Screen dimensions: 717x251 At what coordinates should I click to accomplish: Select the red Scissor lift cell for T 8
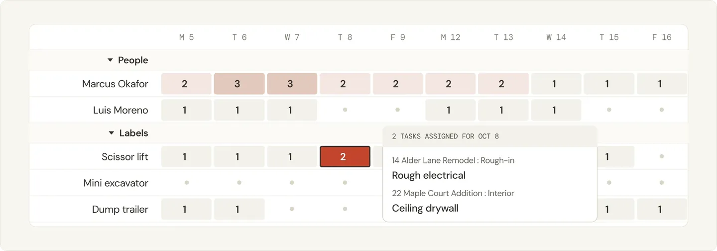[x=345, y=157]
